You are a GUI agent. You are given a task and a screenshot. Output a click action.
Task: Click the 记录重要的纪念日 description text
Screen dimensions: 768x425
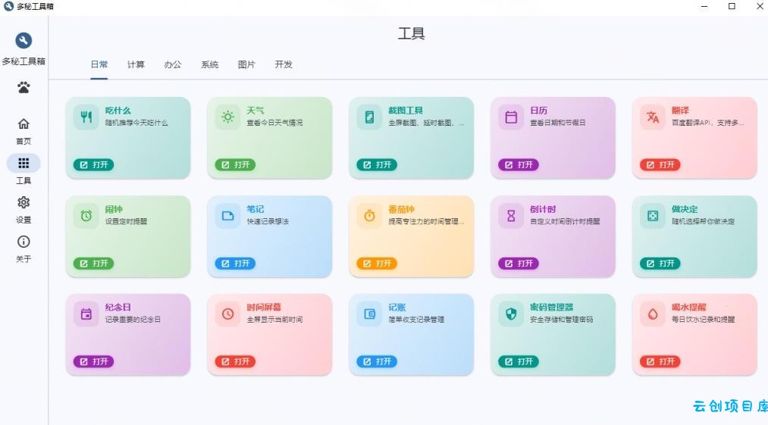(133, 319)
